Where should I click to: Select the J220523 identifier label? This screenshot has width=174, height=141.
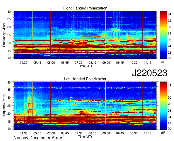pyautogui.click(x=149, y=73)
